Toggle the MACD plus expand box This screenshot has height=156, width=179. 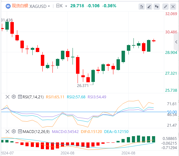[x=20, y=131]
